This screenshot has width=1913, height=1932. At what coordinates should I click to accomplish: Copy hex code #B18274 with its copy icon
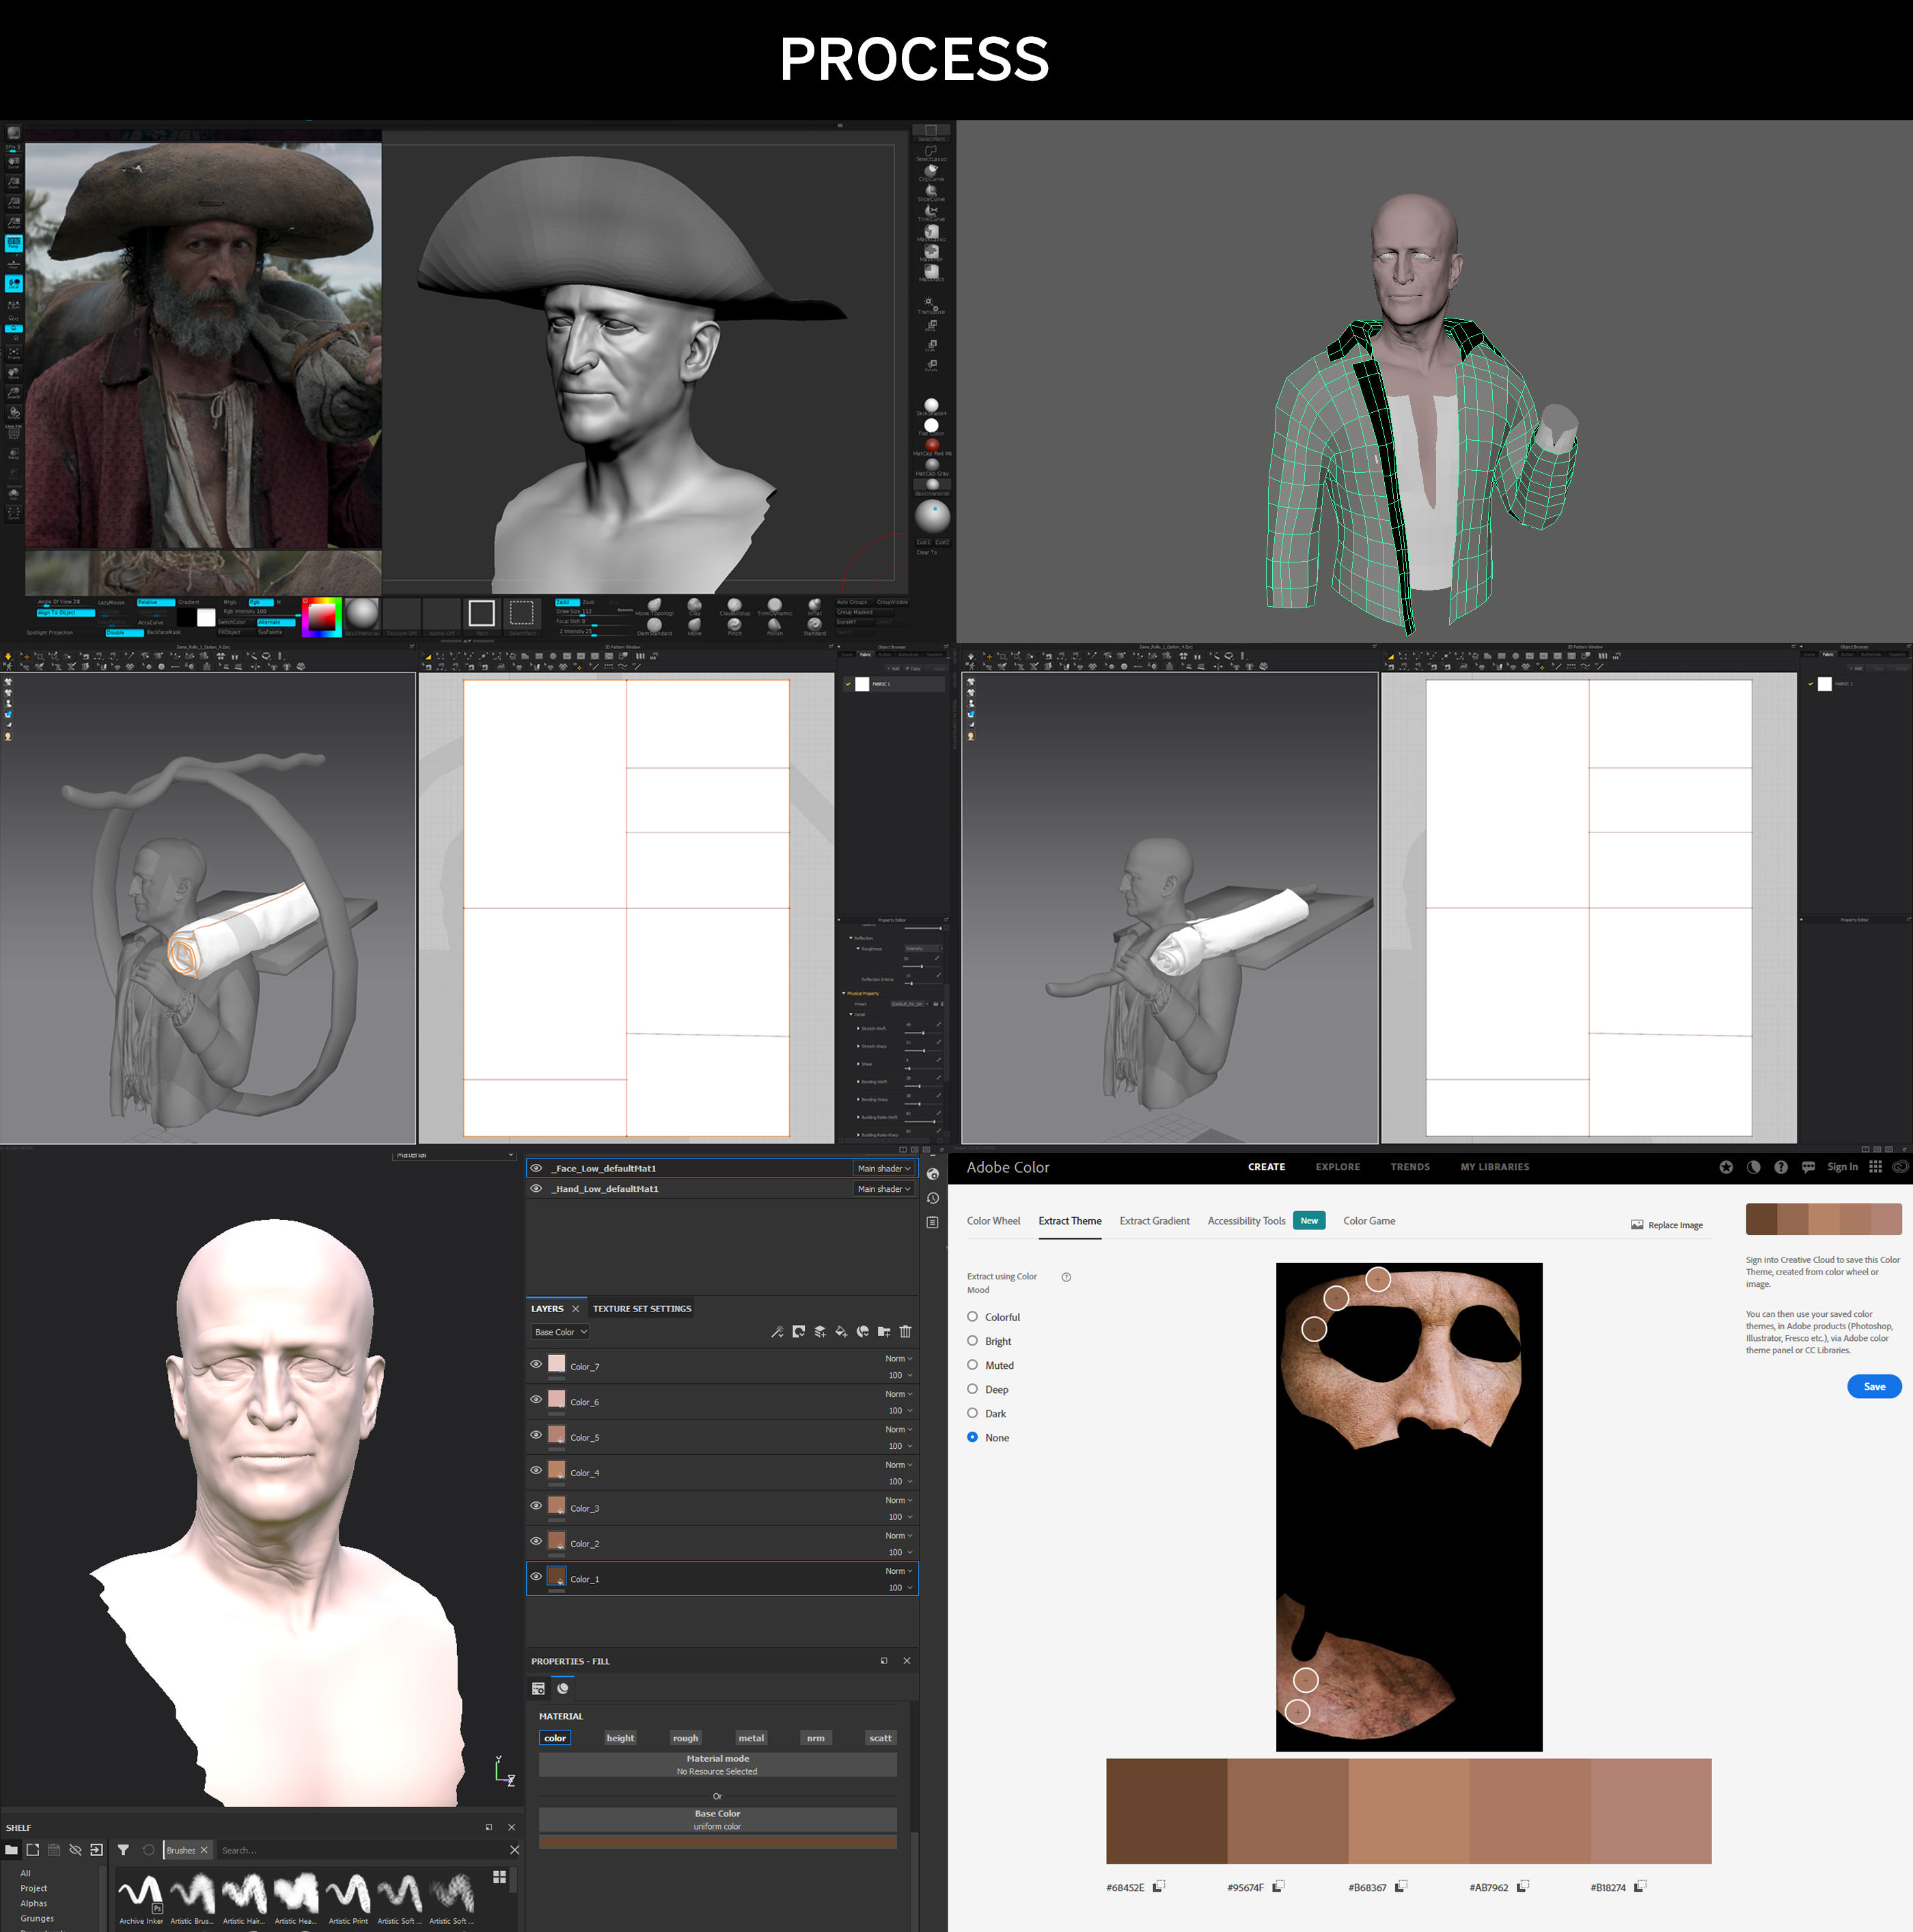click(x=1640, y=1886)
